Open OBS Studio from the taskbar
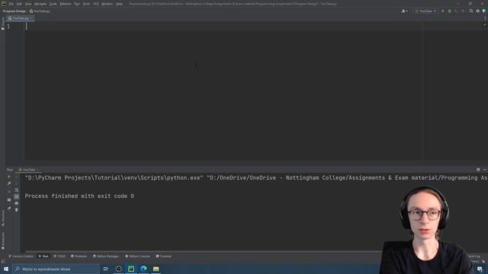 tap(119, 269)
